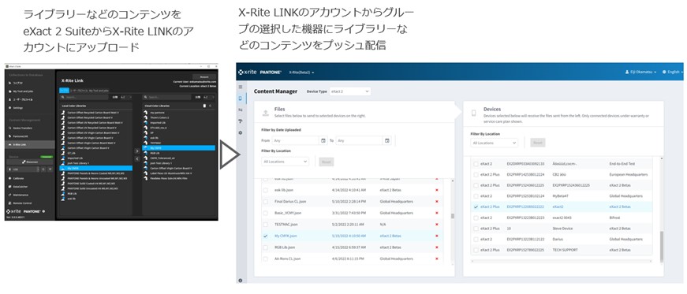Check the Steve Device checkbox
Viewport: 687px width, 294px height.
476,229
